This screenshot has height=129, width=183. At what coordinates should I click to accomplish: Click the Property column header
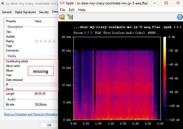tap(19, 21)
